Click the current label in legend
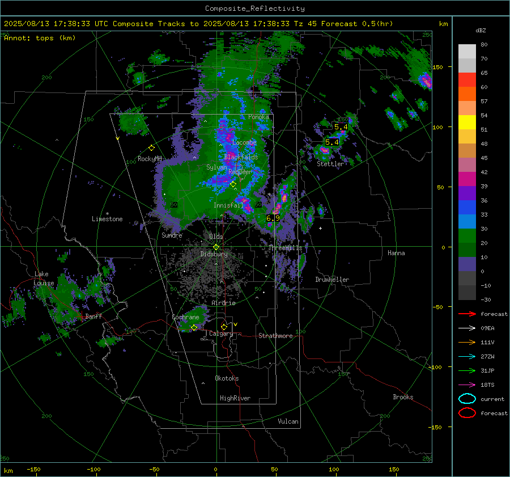The image size is (510, 477). point(492,399)
